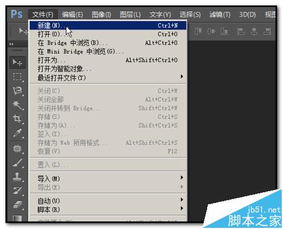Screen dimensions: 283x229
Task: Choose 在 Bridge 中浏览(B)... entry
Action: tap(108, 43)
